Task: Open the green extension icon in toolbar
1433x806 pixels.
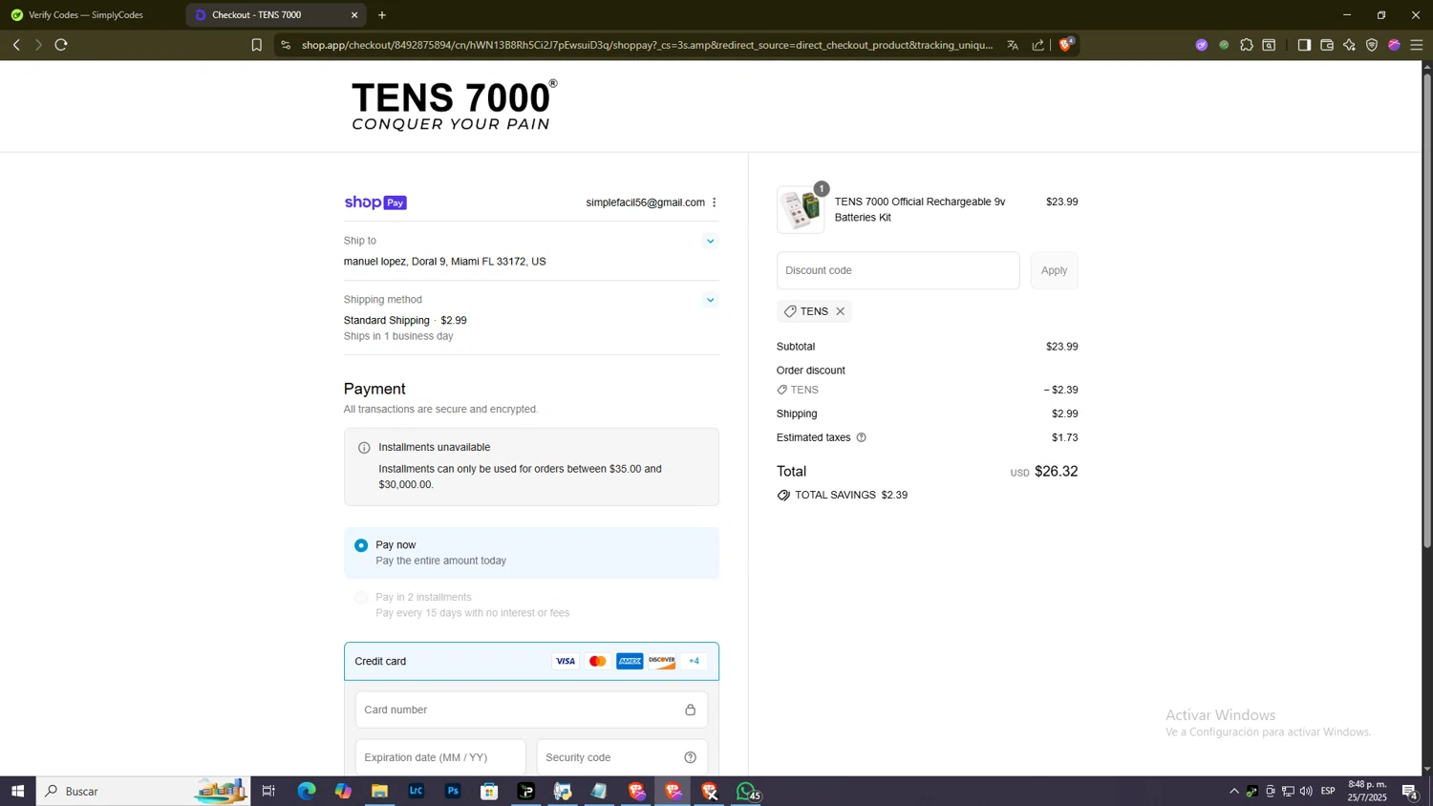Action: (1224, 45)
